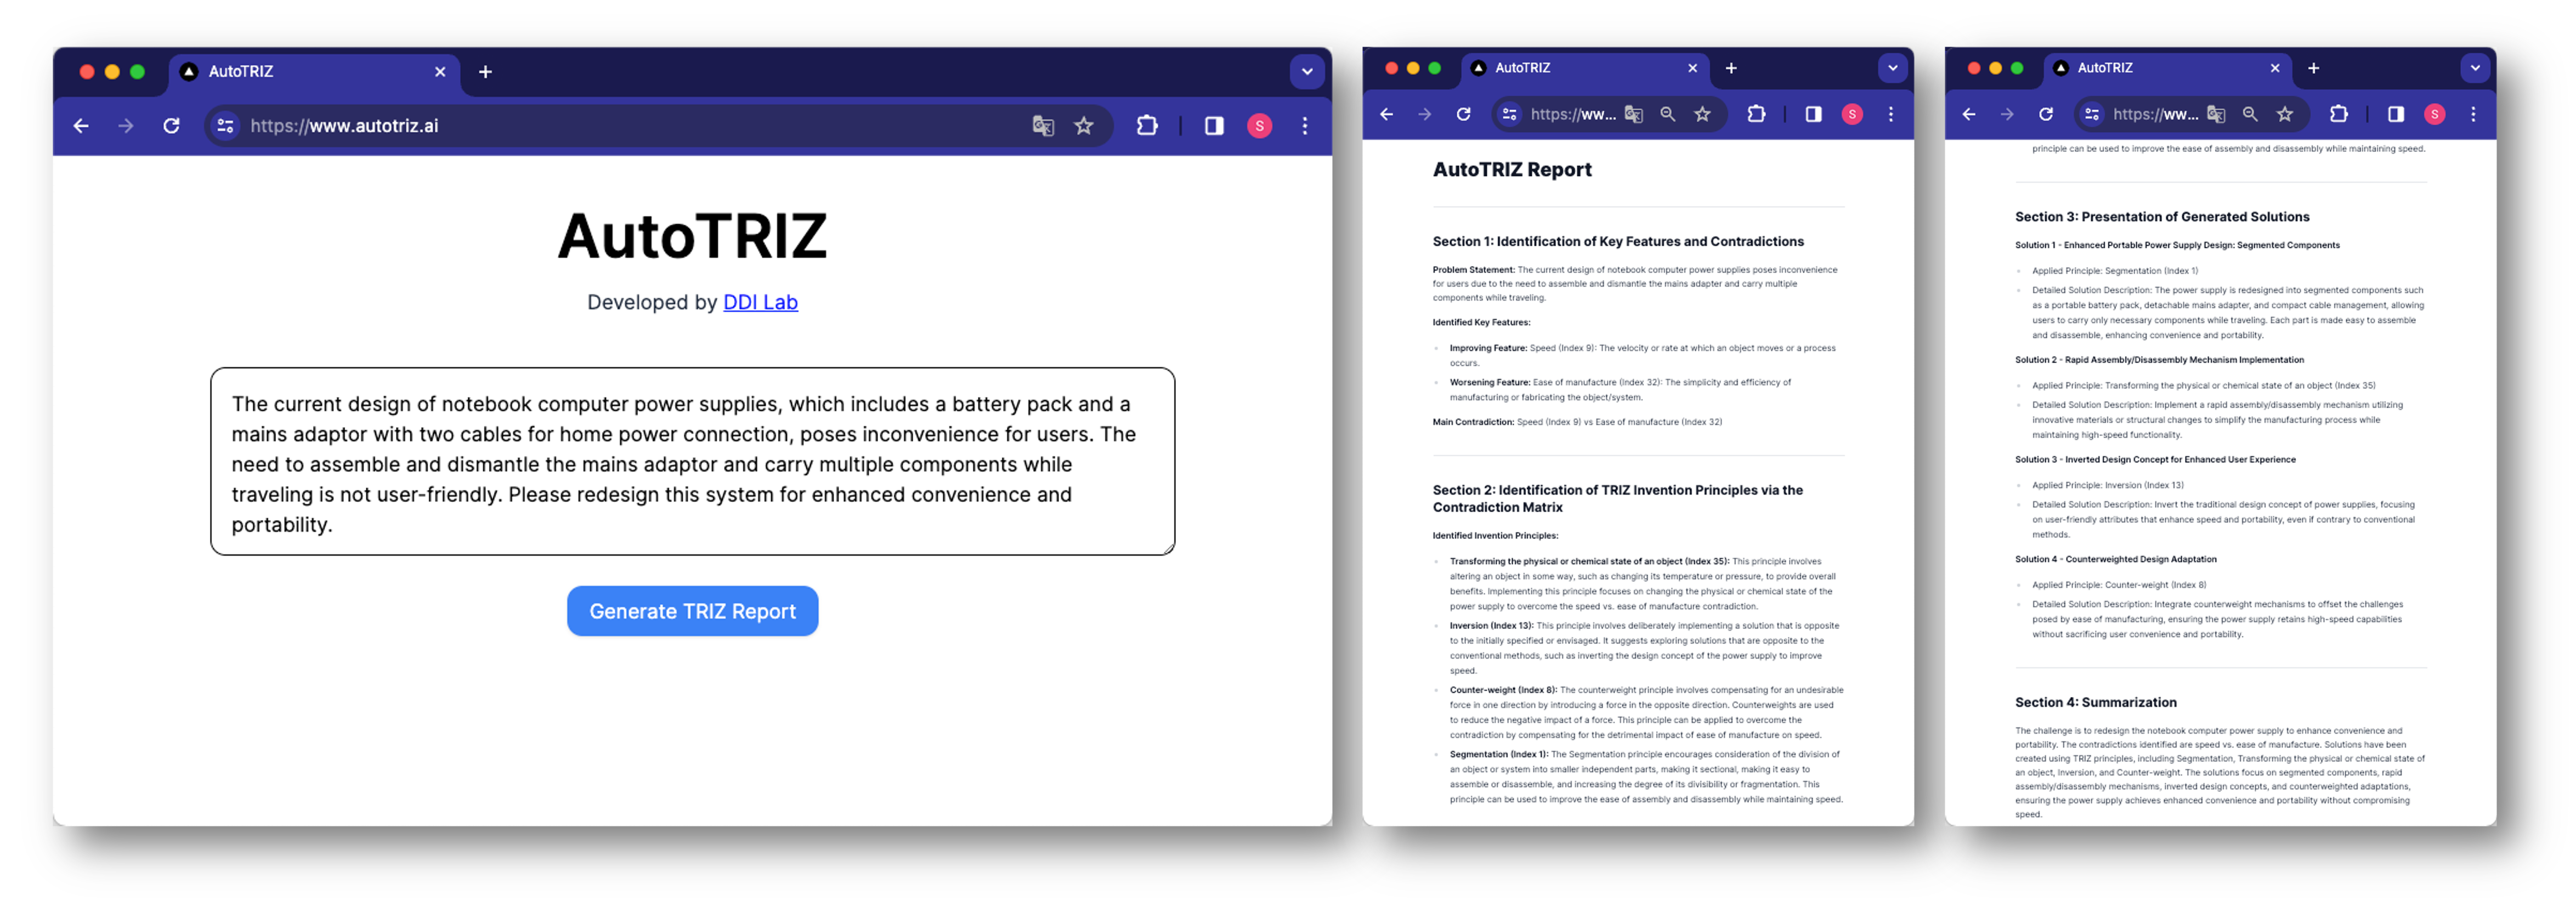Open new tab with plus in right window

2314,68
